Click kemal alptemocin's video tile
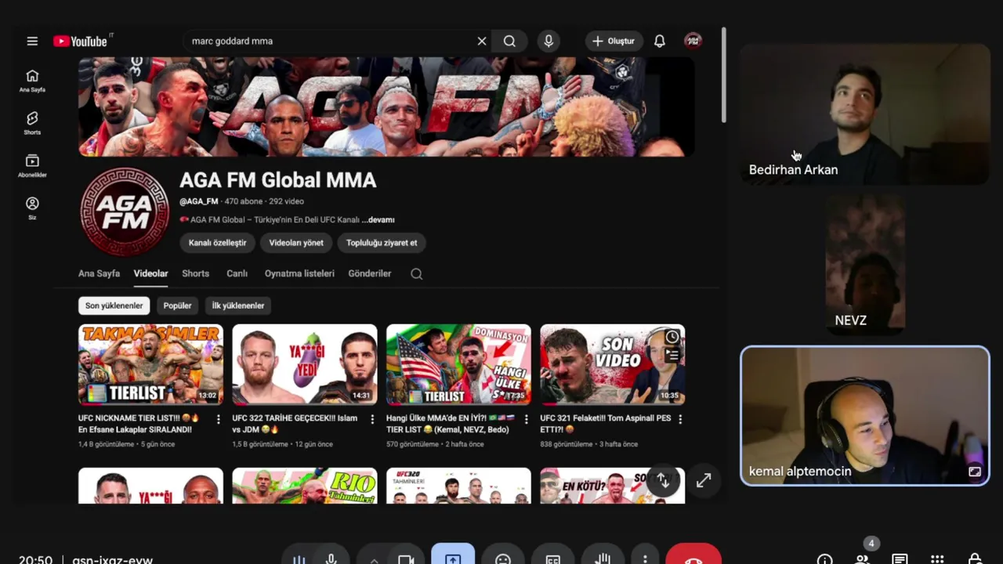Screen dimensions: 1003x564 click(865, 416)
